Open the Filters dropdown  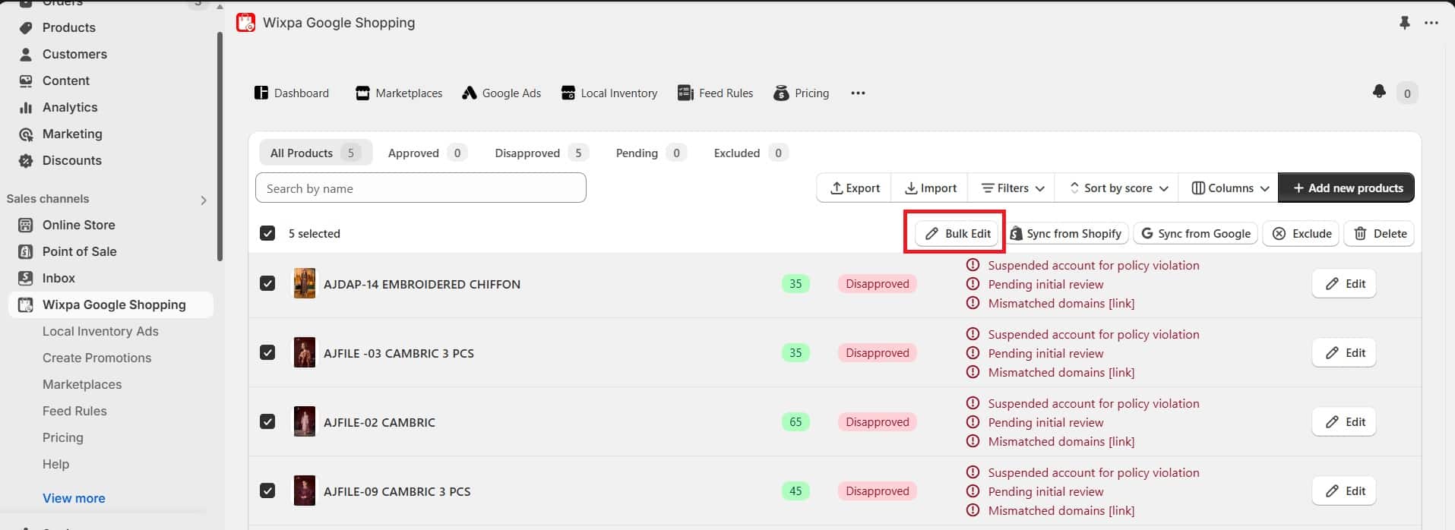(1012, 188)
